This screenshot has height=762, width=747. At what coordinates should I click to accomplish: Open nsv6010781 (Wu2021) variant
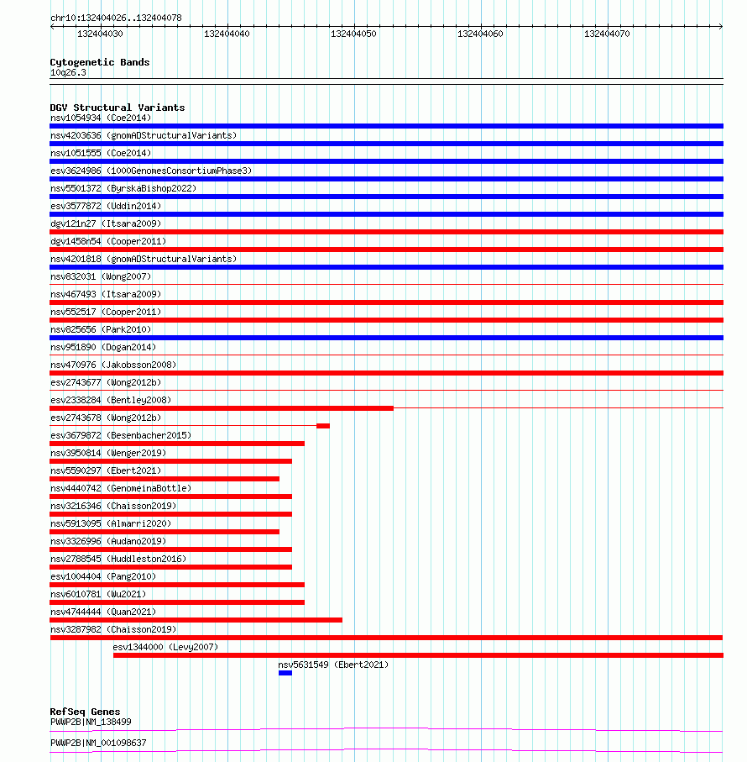coord(98,594)
